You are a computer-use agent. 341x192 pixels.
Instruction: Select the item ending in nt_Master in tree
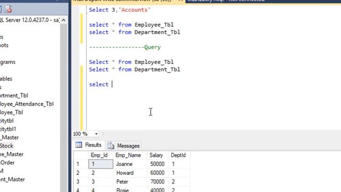click(x=12, y=180)
